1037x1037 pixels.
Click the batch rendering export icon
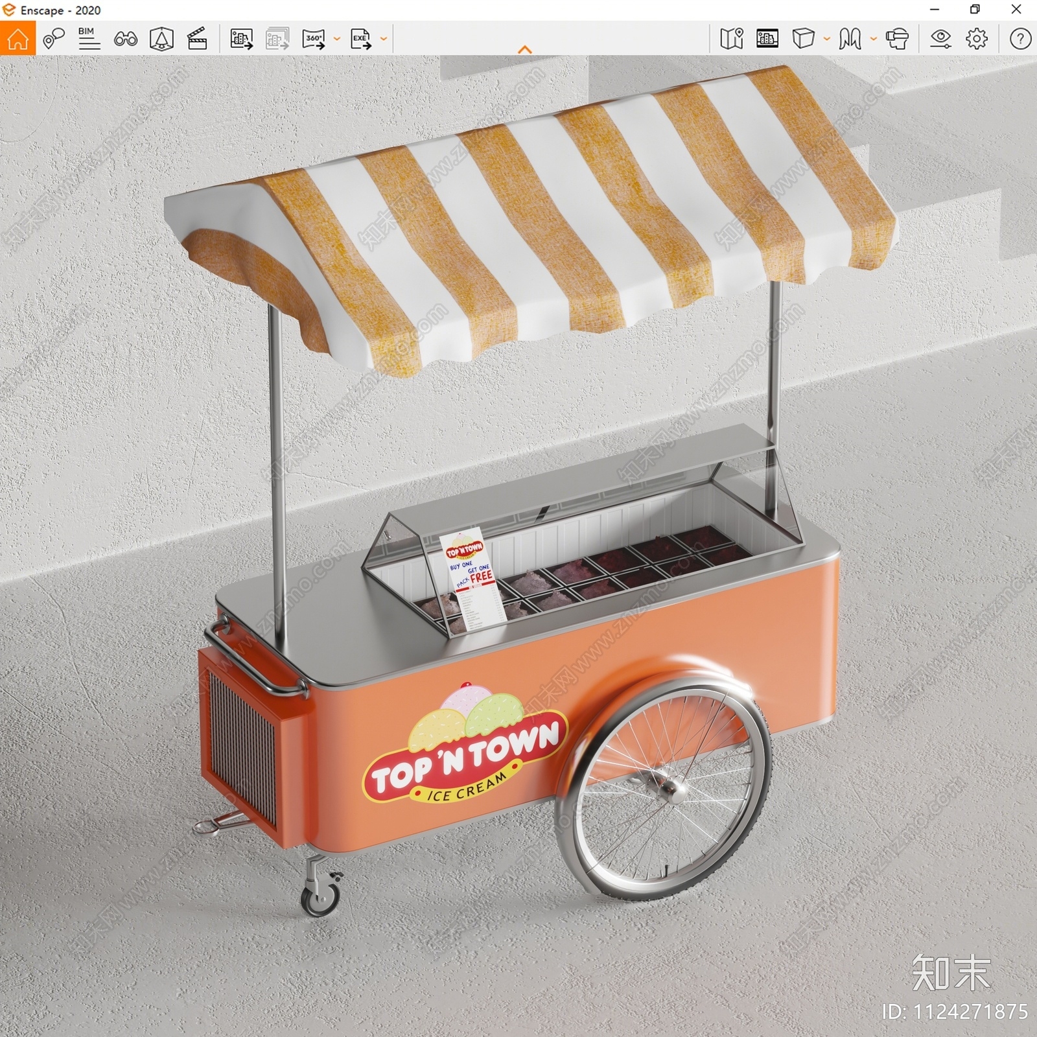tap(277, 39)
